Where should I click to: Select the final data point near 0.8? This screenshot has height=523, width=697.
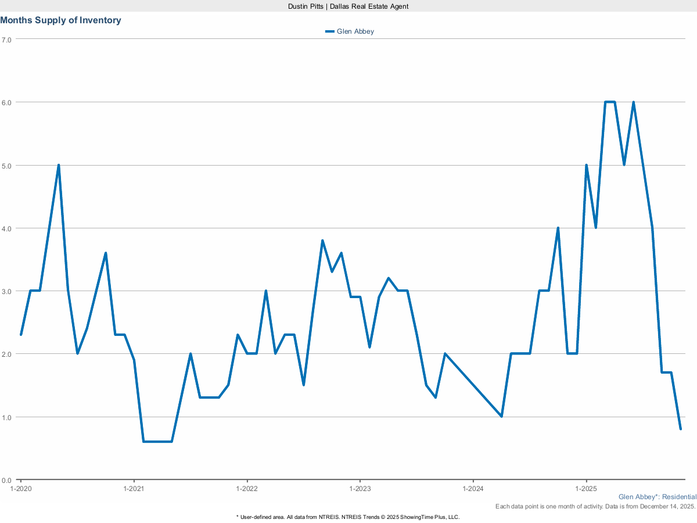click(x=681, y=428)
